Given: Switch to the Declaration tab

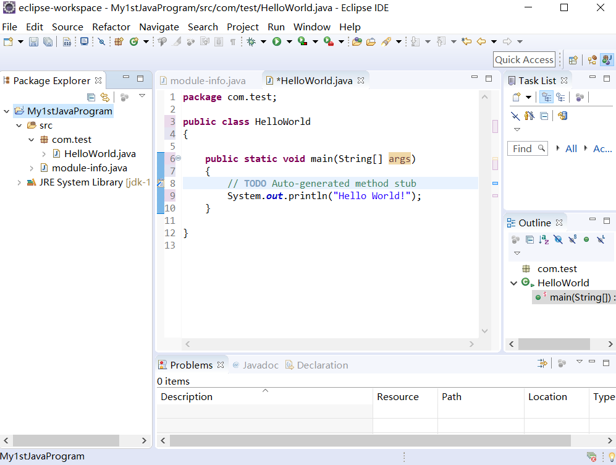Looking at the screenshot, I should point(316,365).
